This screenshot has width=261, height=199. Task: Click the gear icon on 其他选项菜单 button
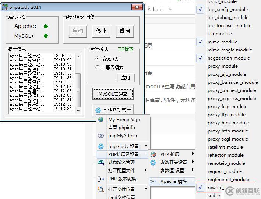pos(98,110)
